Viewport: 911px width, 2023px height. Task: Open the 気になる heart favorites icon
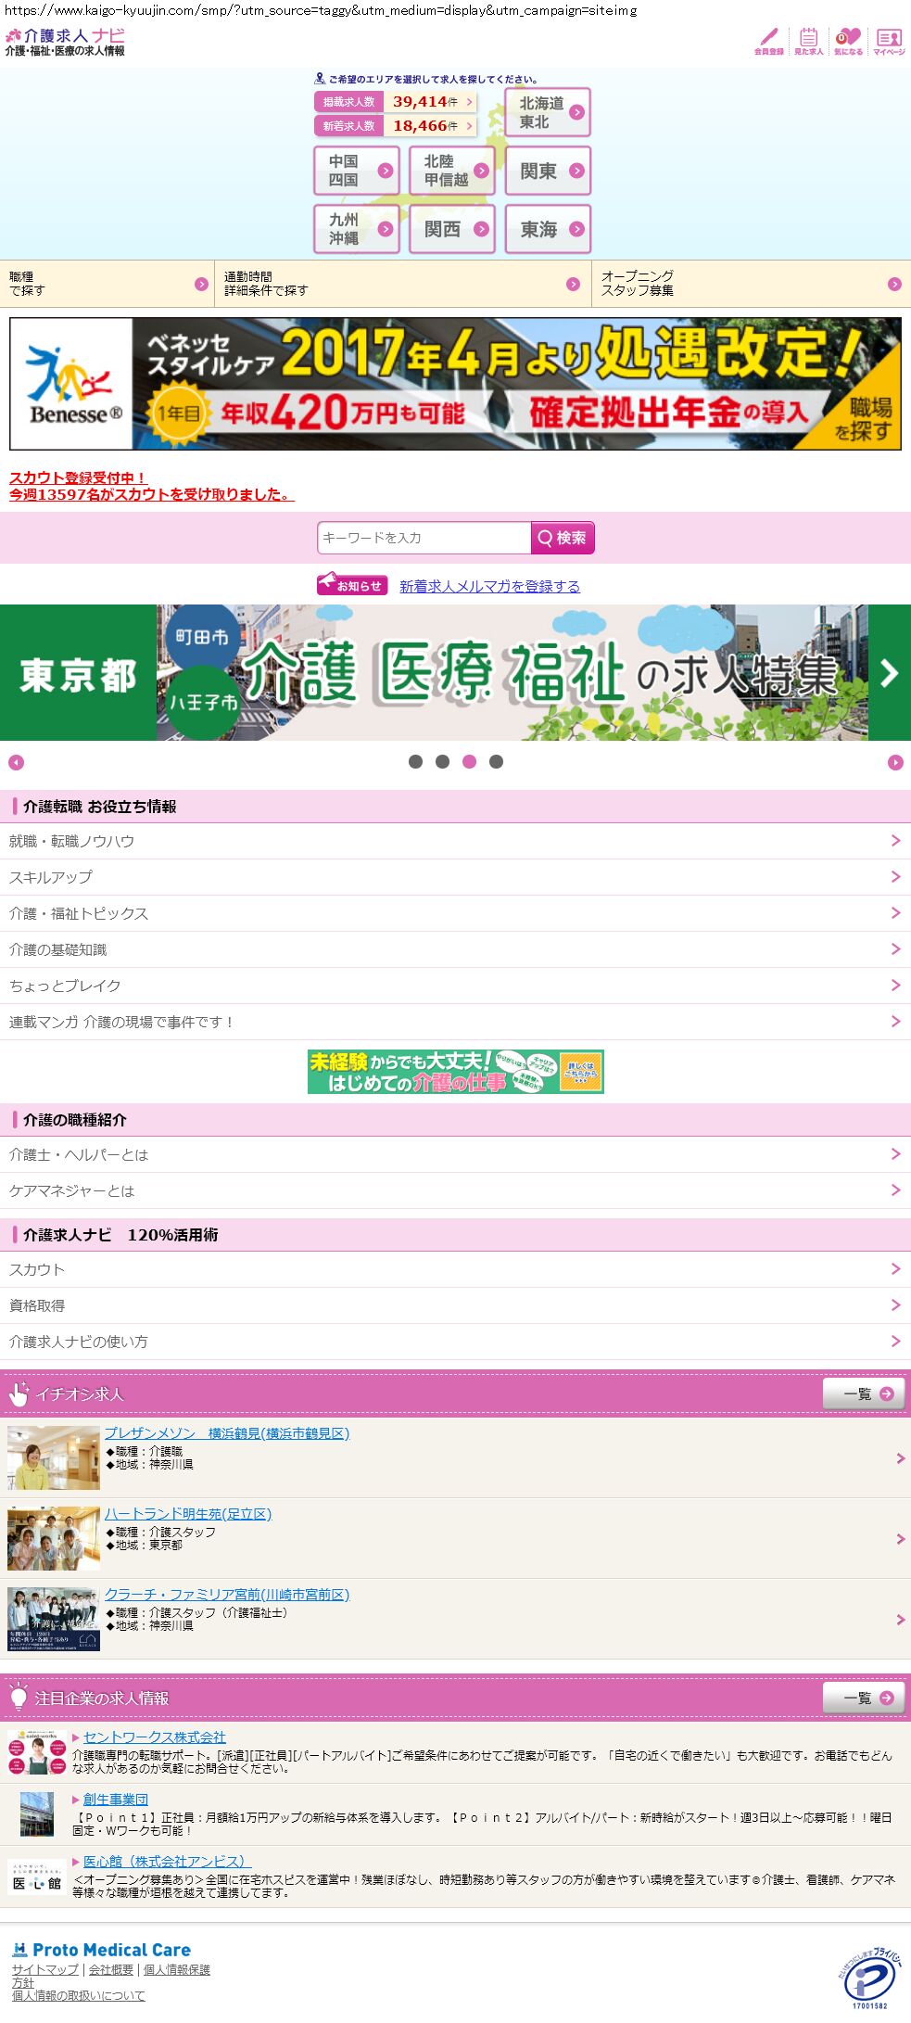848,41
